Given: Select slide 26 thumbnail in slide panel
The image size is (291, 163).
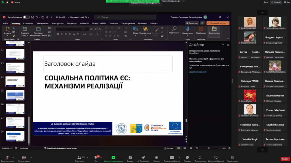Looking at the screenshot, I should [15, 109].
